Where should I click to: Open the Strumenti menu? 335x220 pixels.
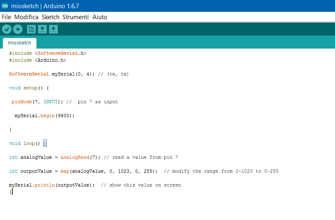coord(76,17)
